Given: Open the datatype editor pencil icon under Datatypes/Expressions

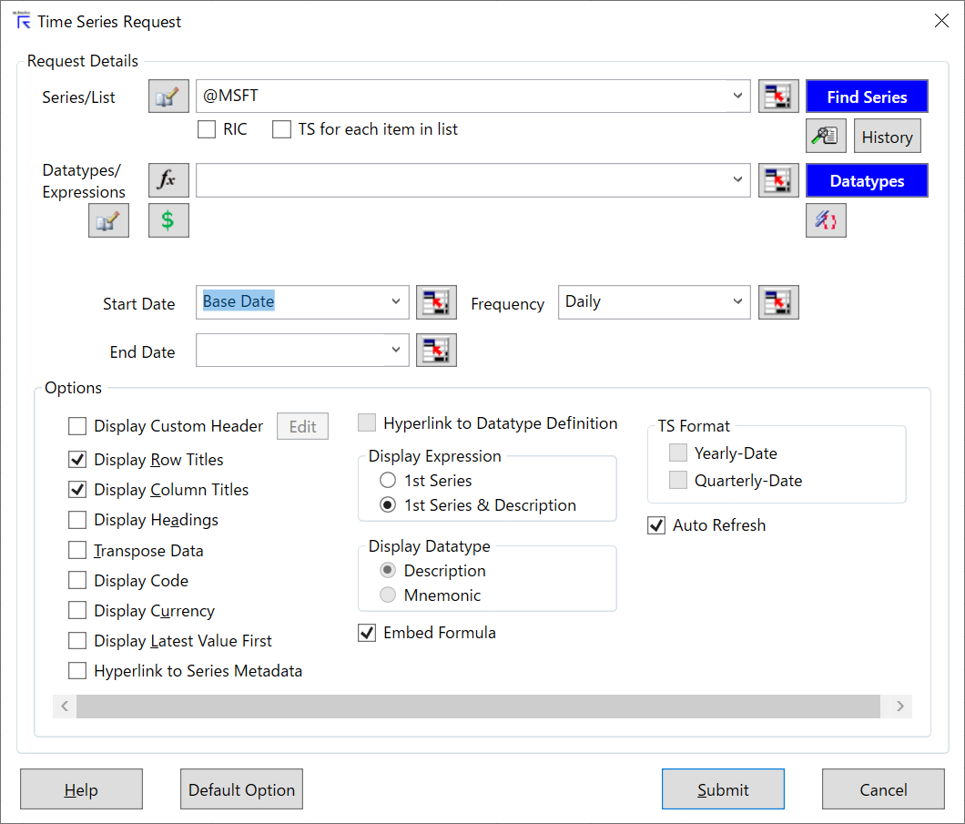Looking at the screenshot, I should point(108,219).
